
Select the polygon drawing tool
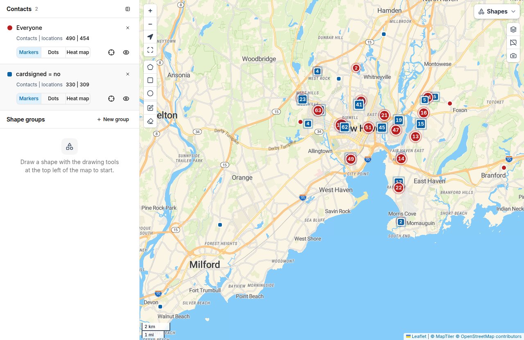pyautogui.click(x=150, y=67)
